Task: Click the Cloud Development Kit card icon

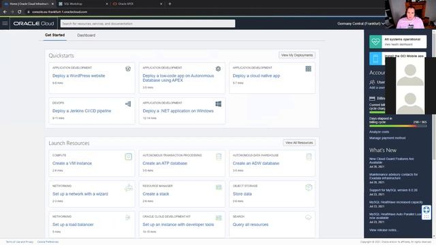Action: click(x=219, y=218)
